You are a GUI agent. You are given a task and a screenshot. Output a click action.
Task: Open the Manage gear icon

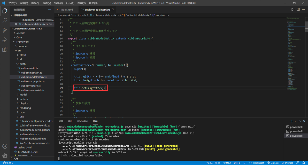click(5, 156)
